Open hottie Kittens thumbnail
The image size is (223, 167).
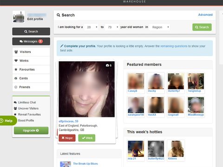(176, 149)
